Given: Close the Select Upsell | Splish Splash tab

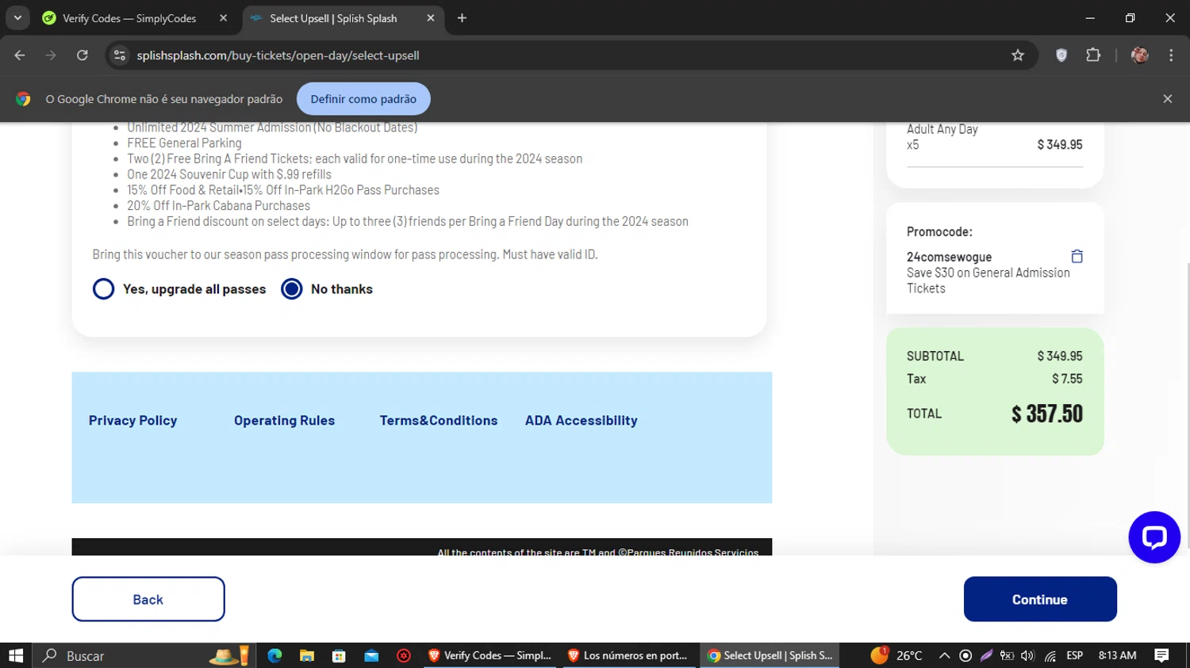Looking at the screenshot, I should pyautogui.click(x=431, y=18).
